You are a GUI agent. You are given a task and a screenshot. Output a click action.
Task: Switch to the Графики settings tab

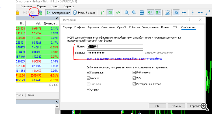click(80, 27)
